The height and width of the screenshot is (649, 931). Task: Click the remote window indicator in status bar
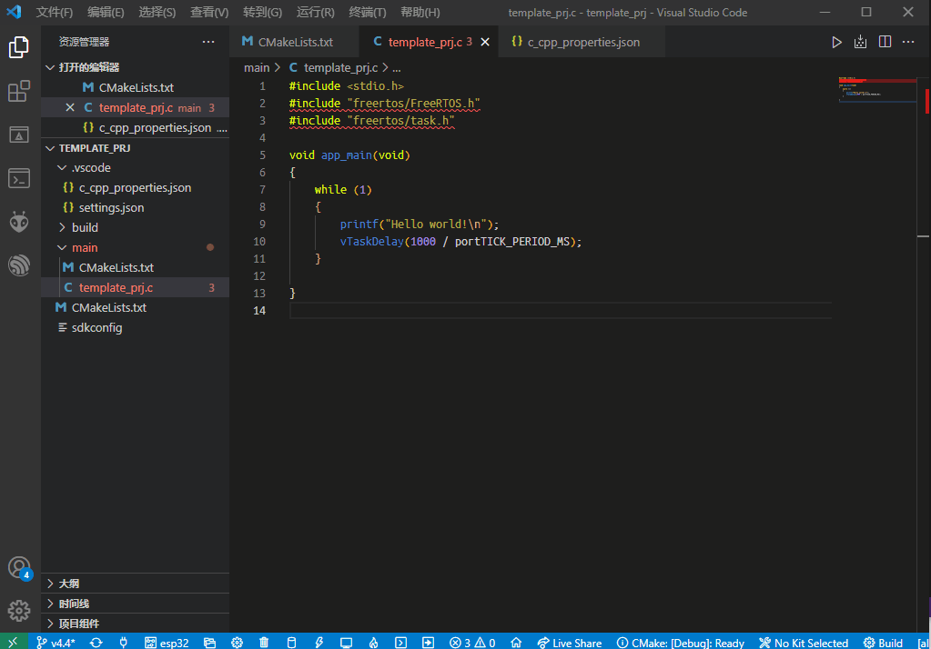pos(13,643)
